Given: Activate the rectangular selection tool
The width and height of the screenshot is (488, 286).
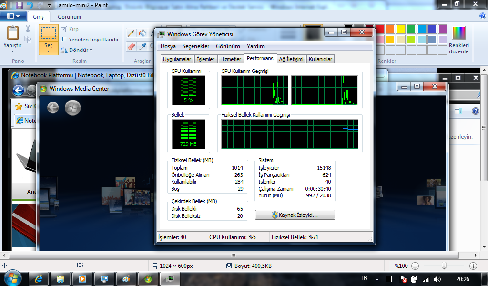Looking at the screenshot, I should point(49,33).
